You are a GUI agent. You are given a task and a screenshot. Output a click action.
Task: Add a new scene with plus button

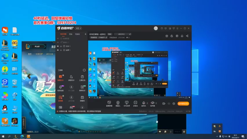click(x=86, y=34)
